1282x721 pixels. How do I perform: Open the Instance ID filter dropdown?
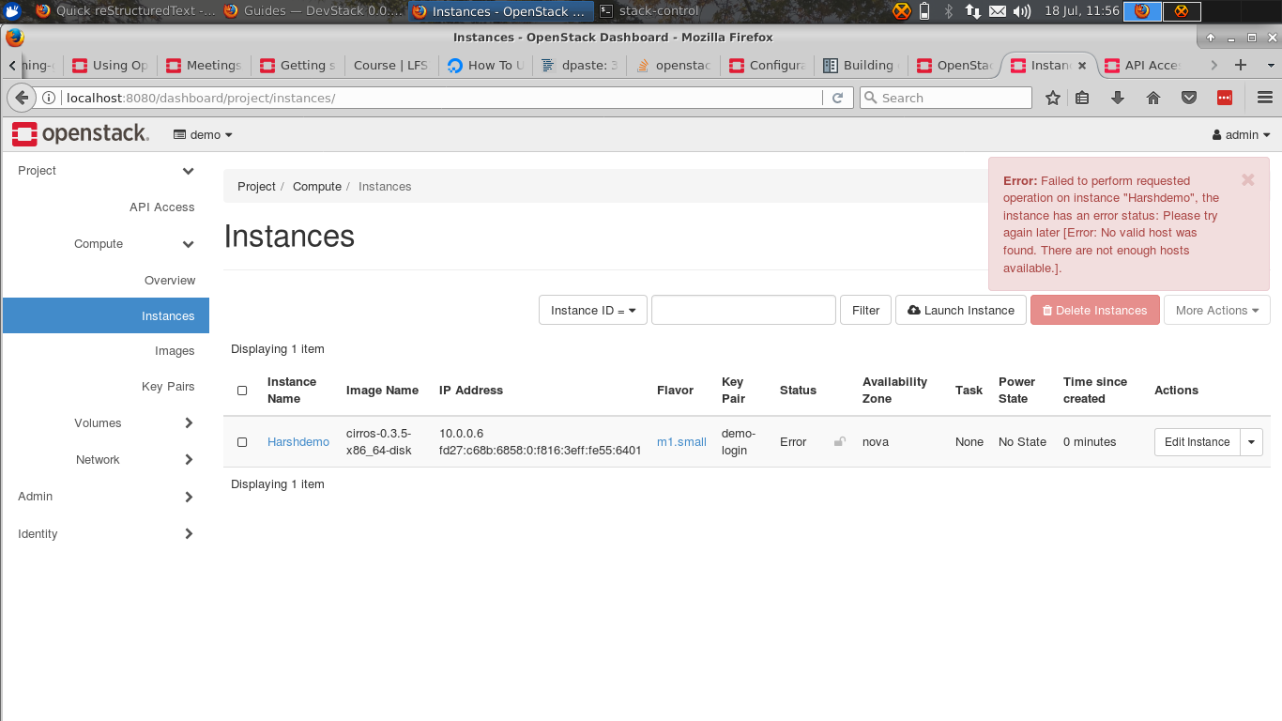[592, 310]
